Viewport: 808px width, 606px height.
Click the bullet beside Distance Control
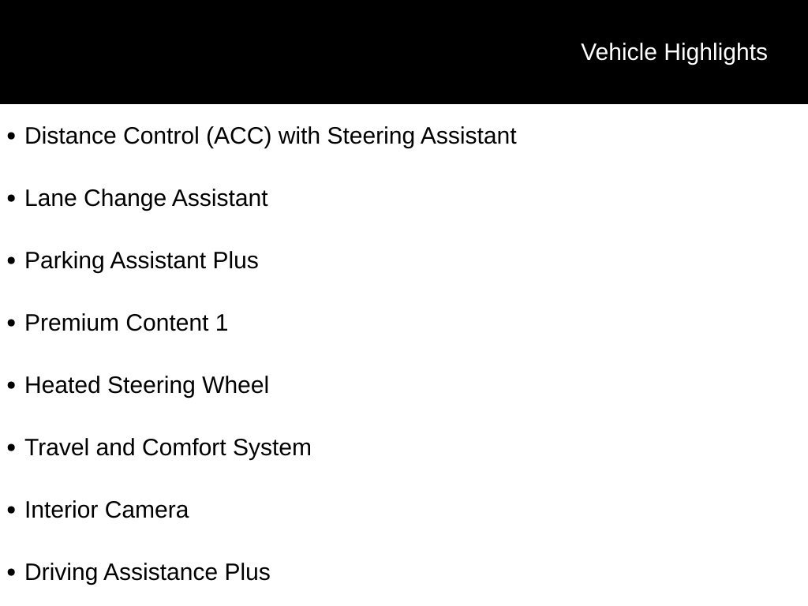point(11,137)
